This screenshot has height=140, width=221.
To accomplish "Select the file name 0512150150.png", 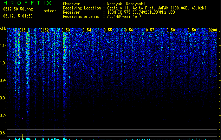I will pyautogui.click(x=18, y=9).
